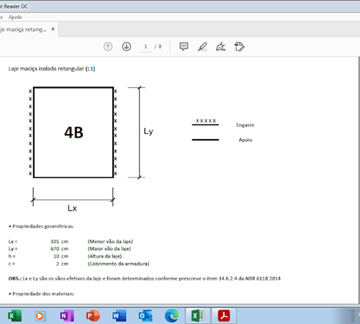The height and width of the screenshot is (324, 360).
Task: Click the vertical document scrollbar
Action: point(359,180)
